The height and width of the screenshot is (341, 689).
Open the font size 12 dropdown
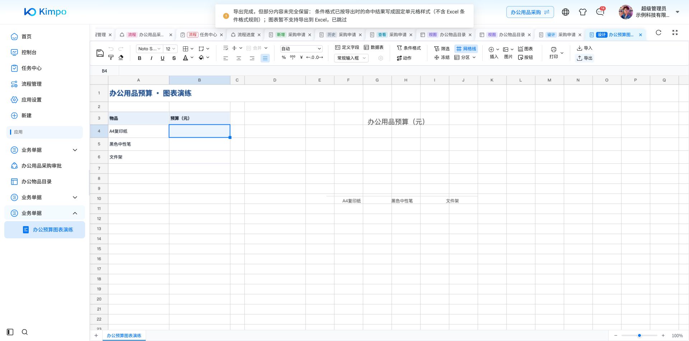(170, 49)
